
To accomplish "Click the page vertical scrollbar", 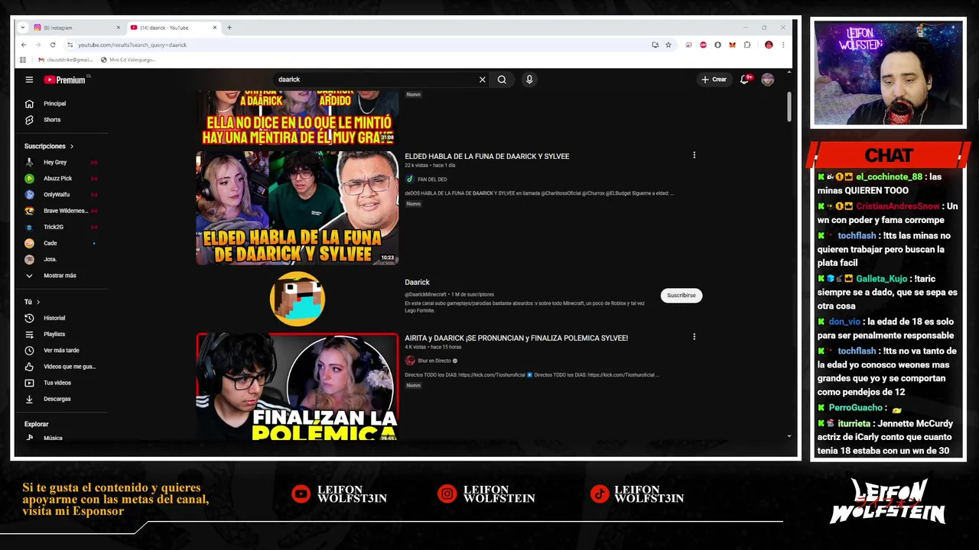I will (789, 105).
